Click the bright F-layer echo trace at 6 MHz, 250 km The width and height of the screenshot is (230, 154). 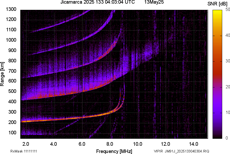82,117
